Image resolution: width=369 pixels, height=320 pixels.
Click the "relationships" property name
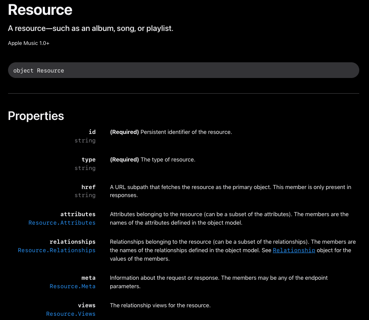pos(73,242)
